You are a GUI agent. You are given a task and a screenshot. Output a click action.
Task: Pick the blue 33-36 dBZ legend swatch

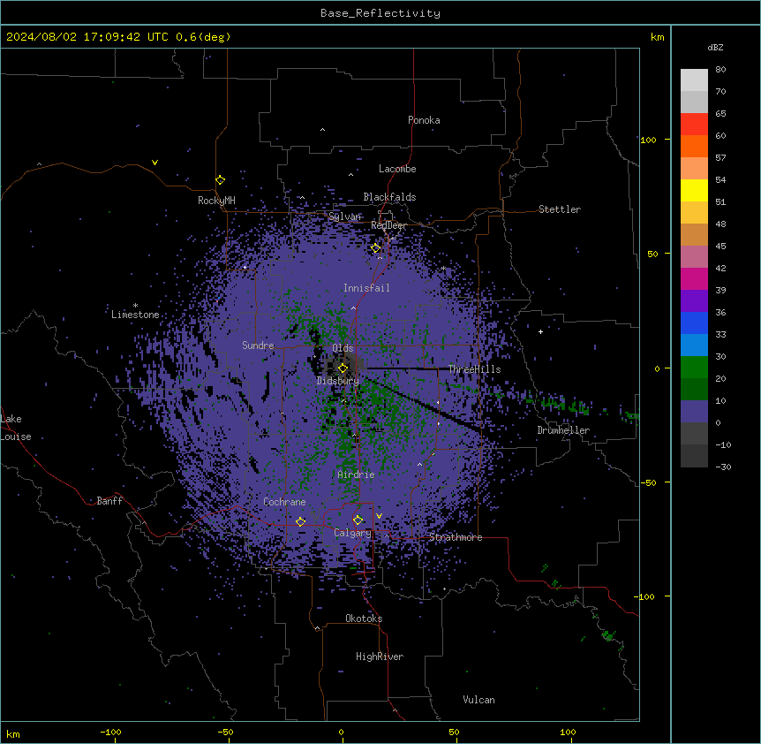pos(694,323)
